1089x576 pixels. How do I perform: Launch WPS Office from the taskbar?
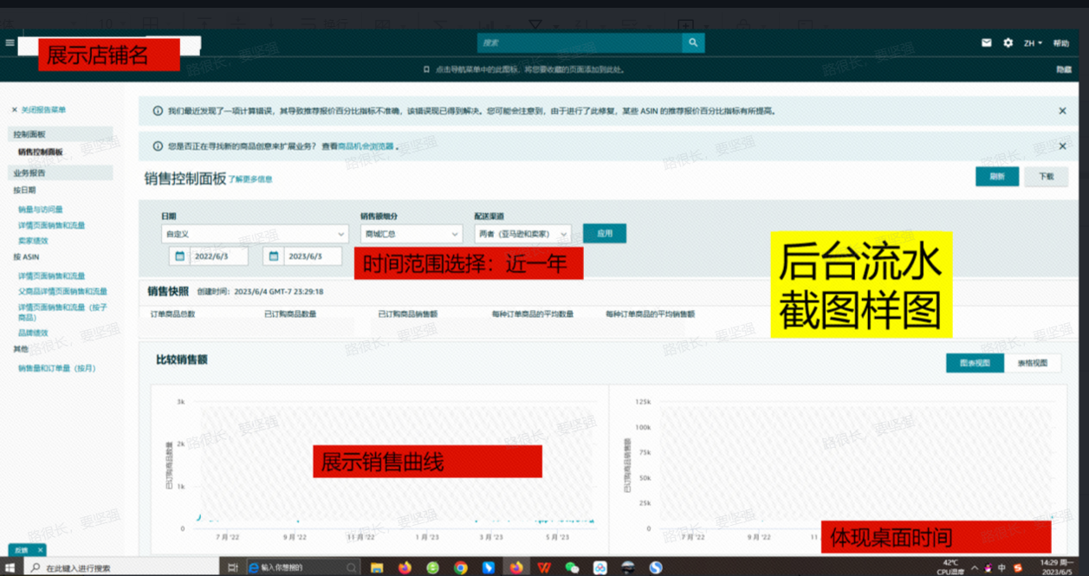coord(543,568)
